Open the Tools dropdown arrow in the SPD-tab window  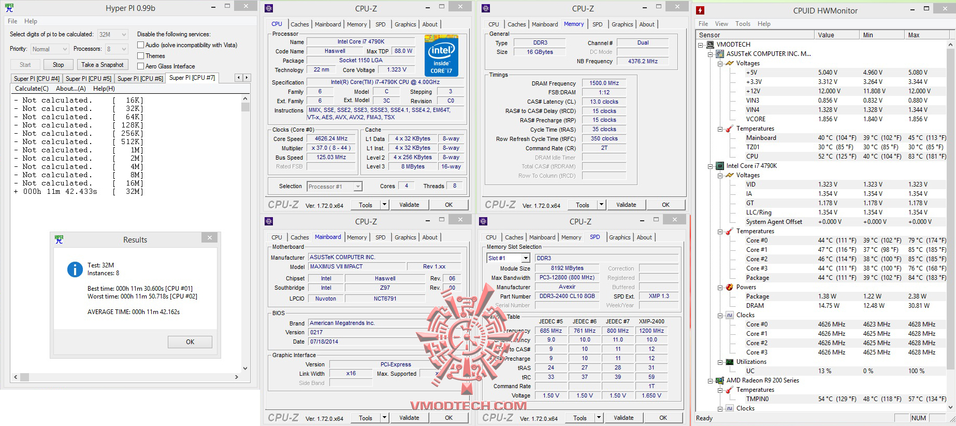coord(599,418)
